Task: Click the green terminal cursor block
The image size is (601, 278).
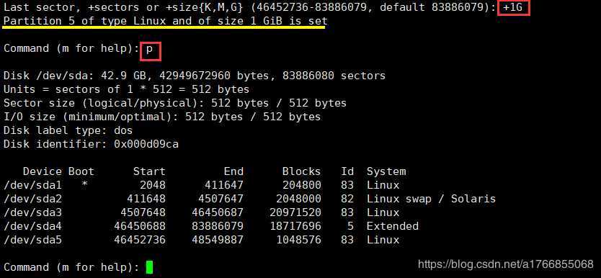Action: click(x=149, y=267)
